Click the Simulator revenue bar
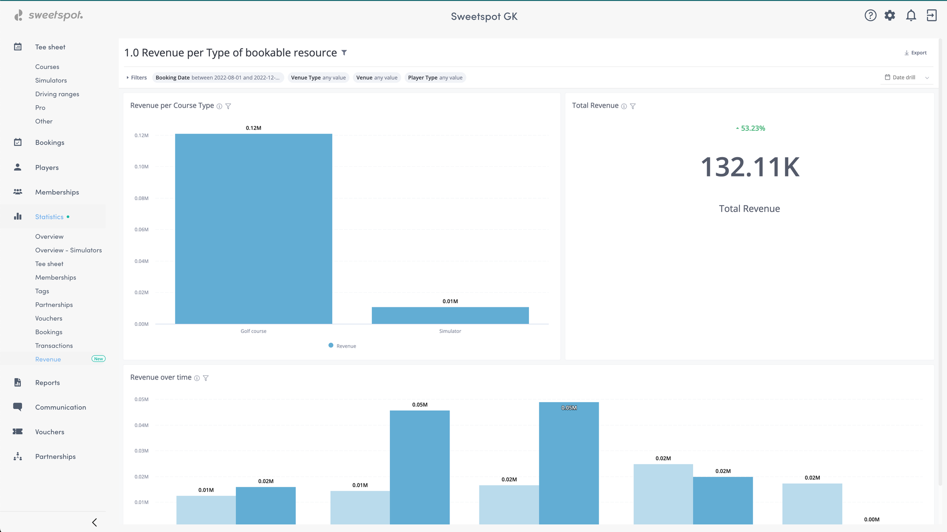 450,315
